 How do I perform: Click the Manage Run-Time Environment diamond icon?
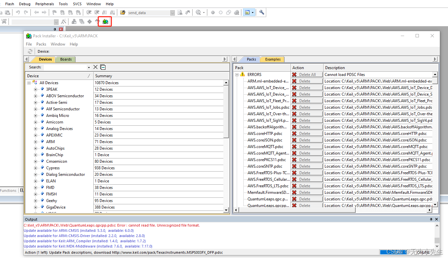(90, 22)
